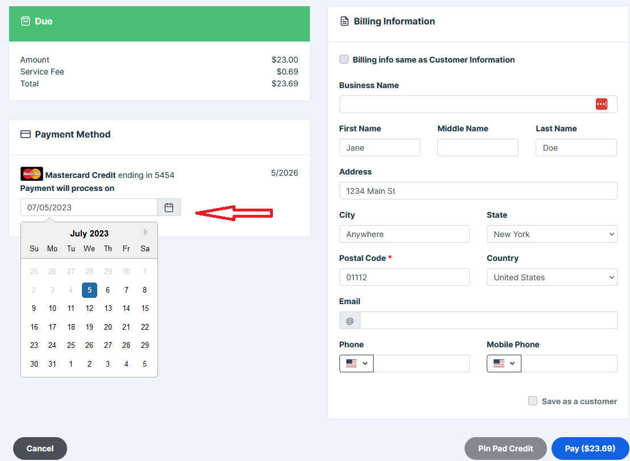Click the Pay ($23.69) button
Image resolution: width=630 pixels, height=461 pixels.
(x=590, y=448)
